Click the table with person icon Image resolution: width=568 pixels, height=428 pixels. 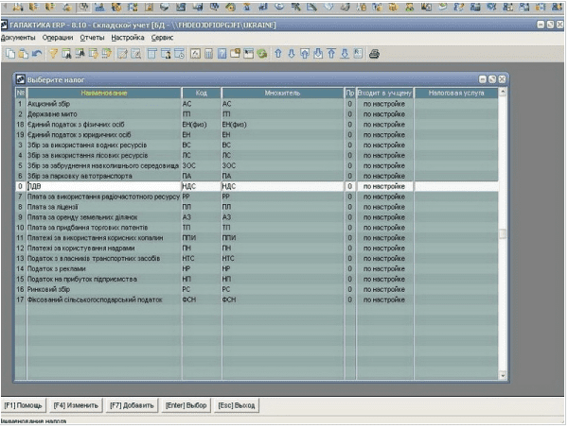pyautogui.click(x=166, y=54)
